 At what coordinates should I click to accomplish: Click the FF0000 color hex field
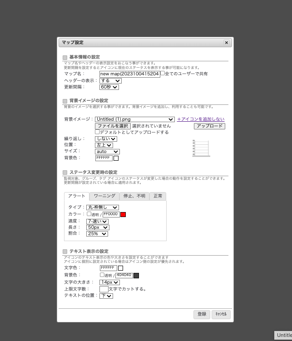(111, 214)
